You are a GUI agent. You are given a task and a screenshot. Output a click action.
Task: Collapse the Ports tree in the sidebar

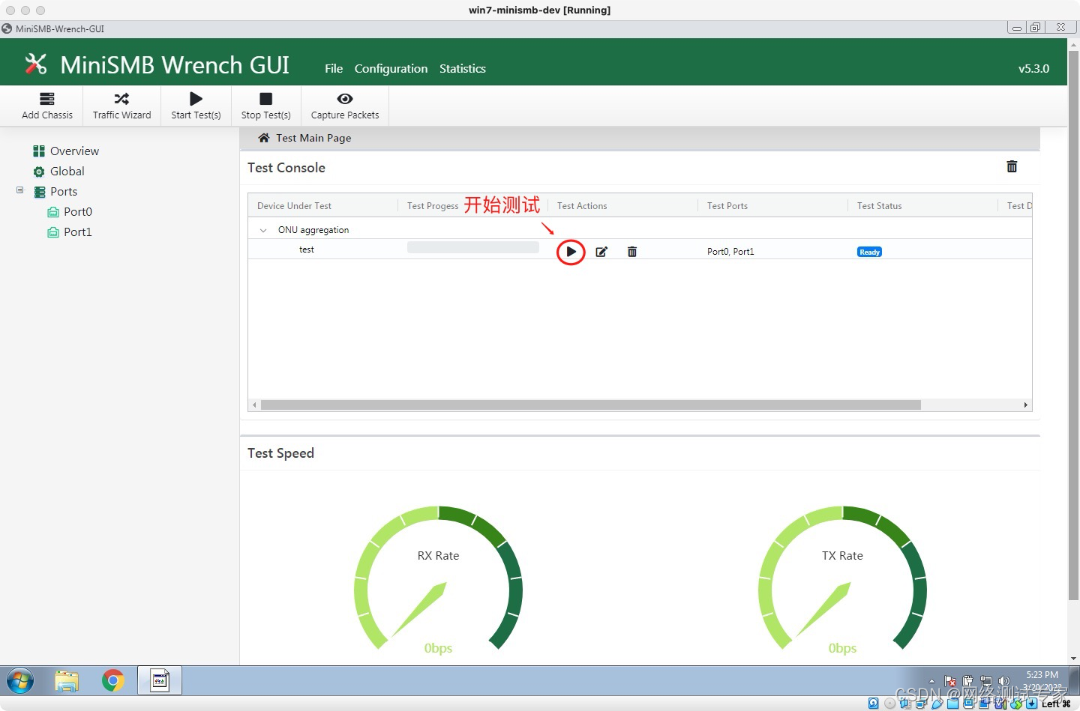point(19,191)
